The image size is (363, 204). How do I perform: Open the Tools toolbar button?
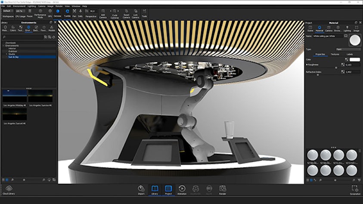pos(144,13)
